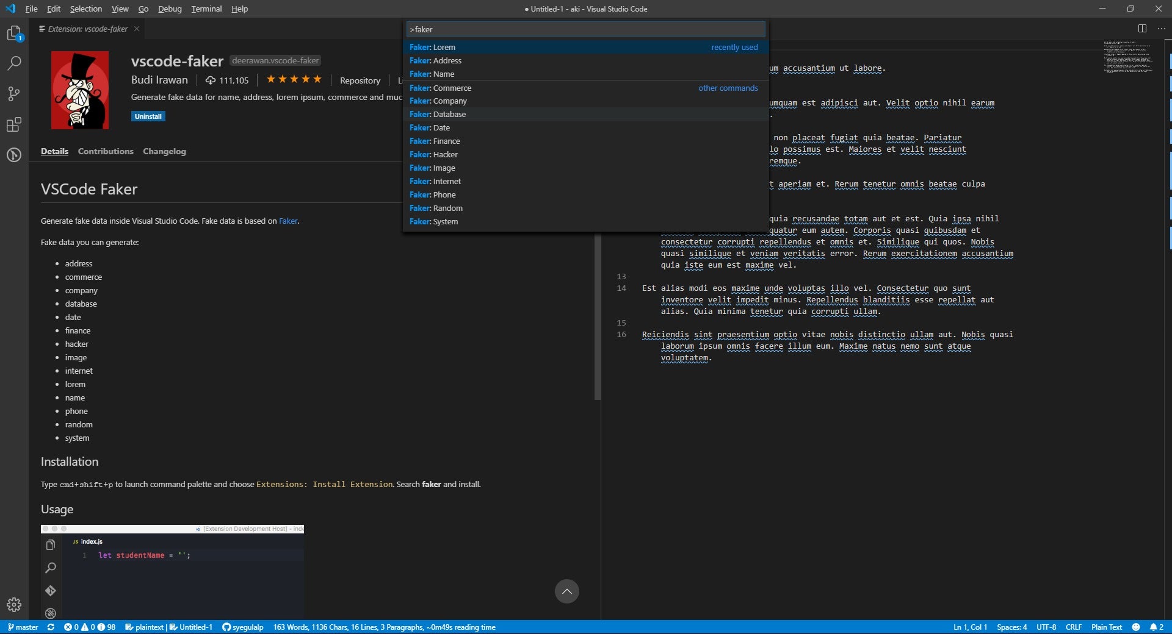Open the Extensions view in the activity bar
Viewport: 1172px width, 634px height.
pyautogui.click(x=14, y=124)
